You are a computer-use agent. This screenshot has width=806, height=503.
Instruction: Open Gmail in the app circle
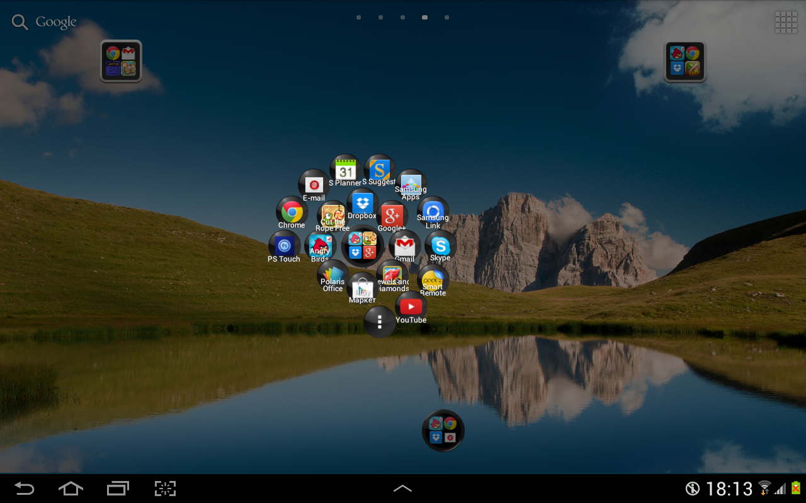[x=405, y=246]
